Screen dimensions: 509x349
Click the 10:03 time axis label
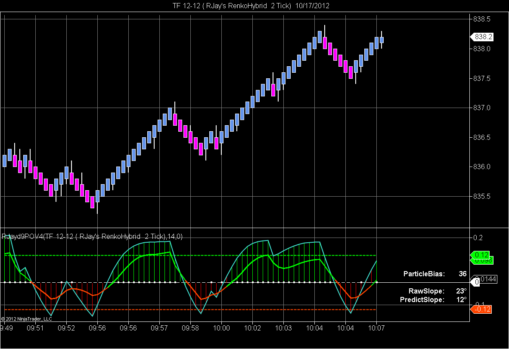click(x=283, y=328)
